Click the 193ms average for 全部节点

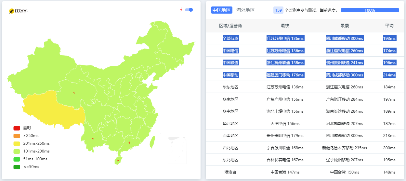pos(389,38)
